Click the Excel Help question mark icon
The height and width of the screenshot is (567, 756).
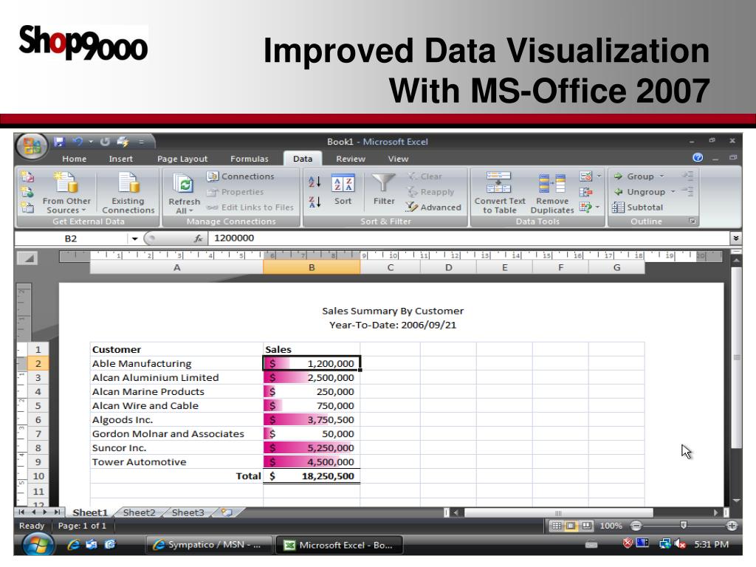coord(698,158)
